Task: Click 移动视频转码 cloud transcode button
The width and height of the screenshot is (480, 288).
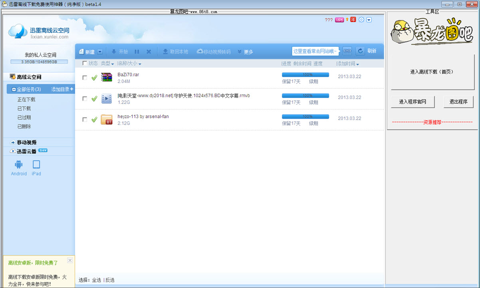Action: (214, 52)
